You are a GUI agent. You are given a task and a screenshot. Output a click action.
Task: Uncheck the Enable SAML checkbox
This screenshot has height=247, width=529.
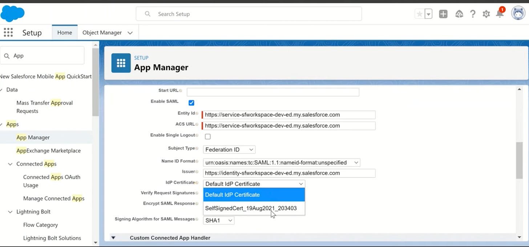tap(191, 103)
